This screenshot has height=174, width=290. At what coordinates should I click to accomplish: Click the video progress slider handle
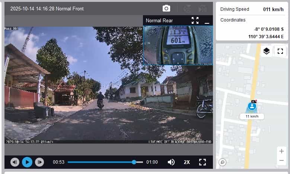pyautogui.click(x=134, y=162)
